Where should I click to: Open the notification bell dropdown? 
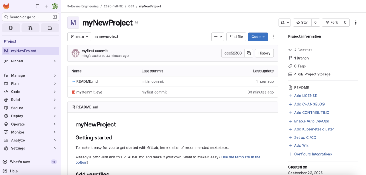[284, 23]
